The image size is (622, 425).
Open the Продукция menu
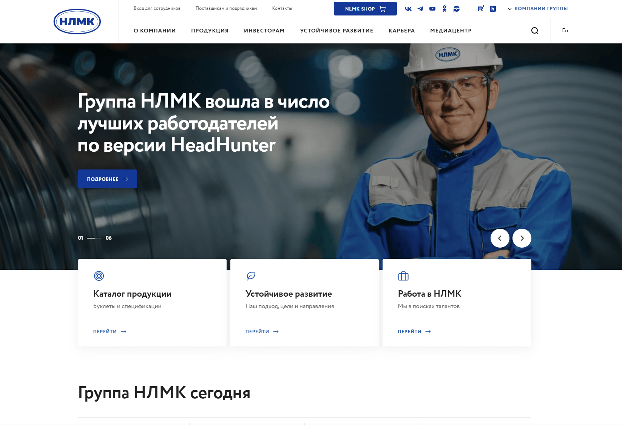click(210, 31)
